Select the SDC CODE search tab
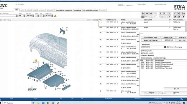 (x=182, y=41)
